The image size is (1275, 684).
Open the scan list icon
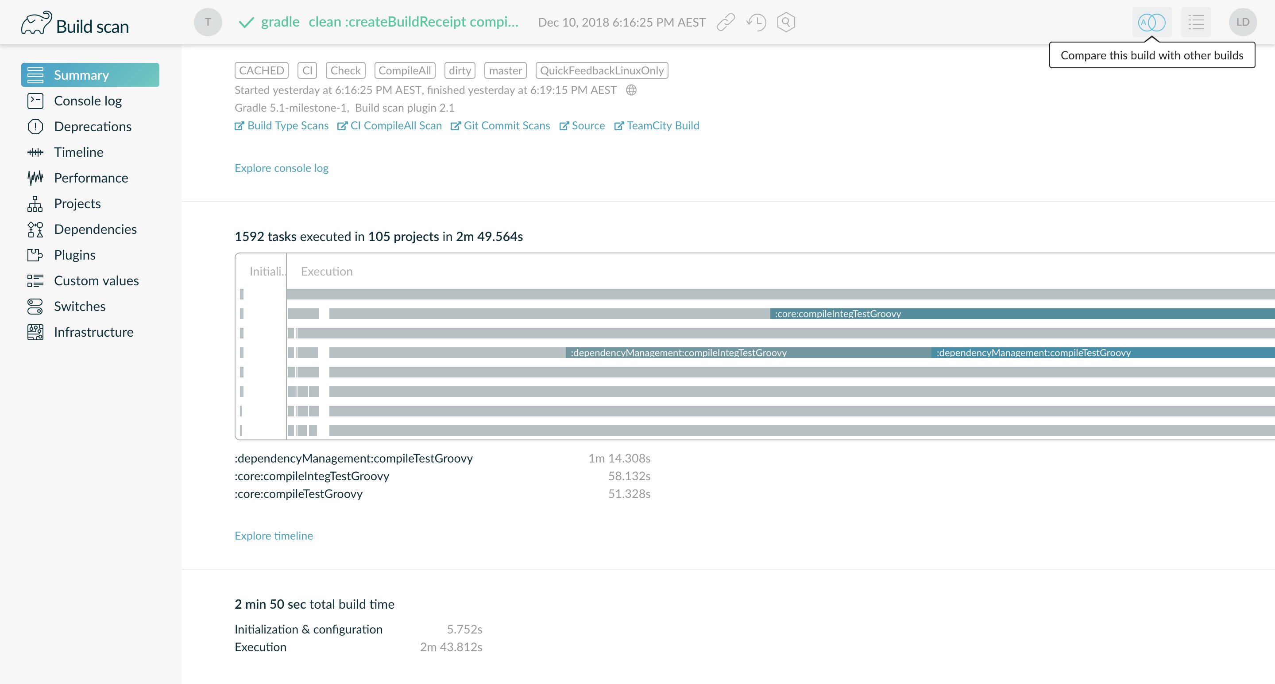[1196, 22]
